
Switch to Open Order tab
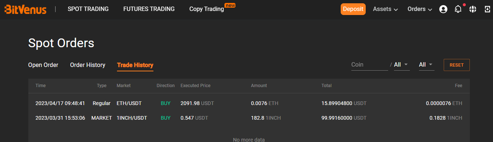tap(43, 65)
